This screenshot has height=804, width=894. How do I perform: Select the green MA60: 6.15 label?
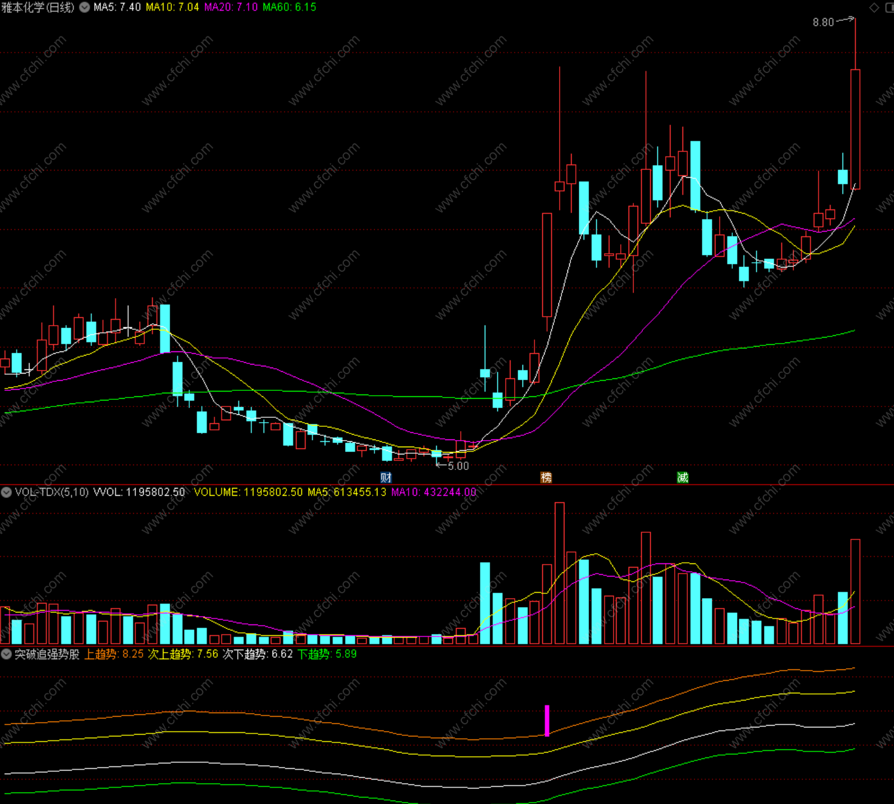(289, 7)
